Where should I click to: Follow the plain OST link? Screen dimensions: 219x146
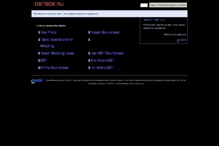click(x=44, y=60)
